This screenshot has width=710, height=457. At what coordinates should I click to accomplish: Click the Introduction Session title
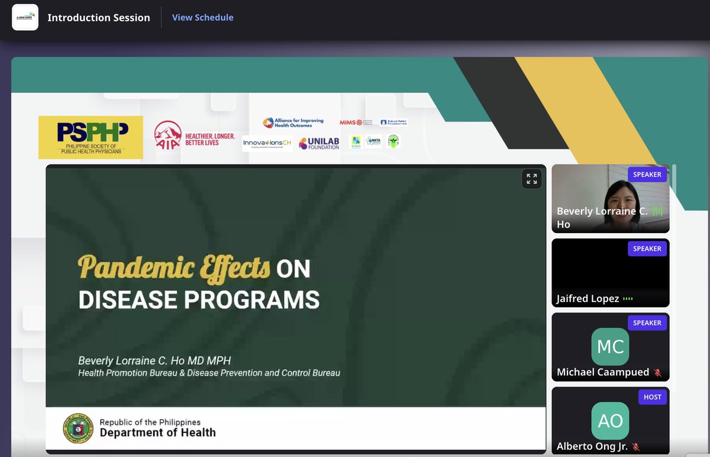(x=99, y=18)
